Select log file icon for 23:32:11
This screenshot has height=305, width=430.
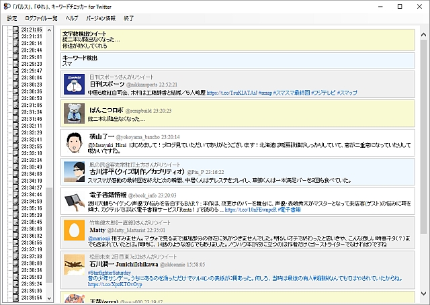(x=15, y=126)
